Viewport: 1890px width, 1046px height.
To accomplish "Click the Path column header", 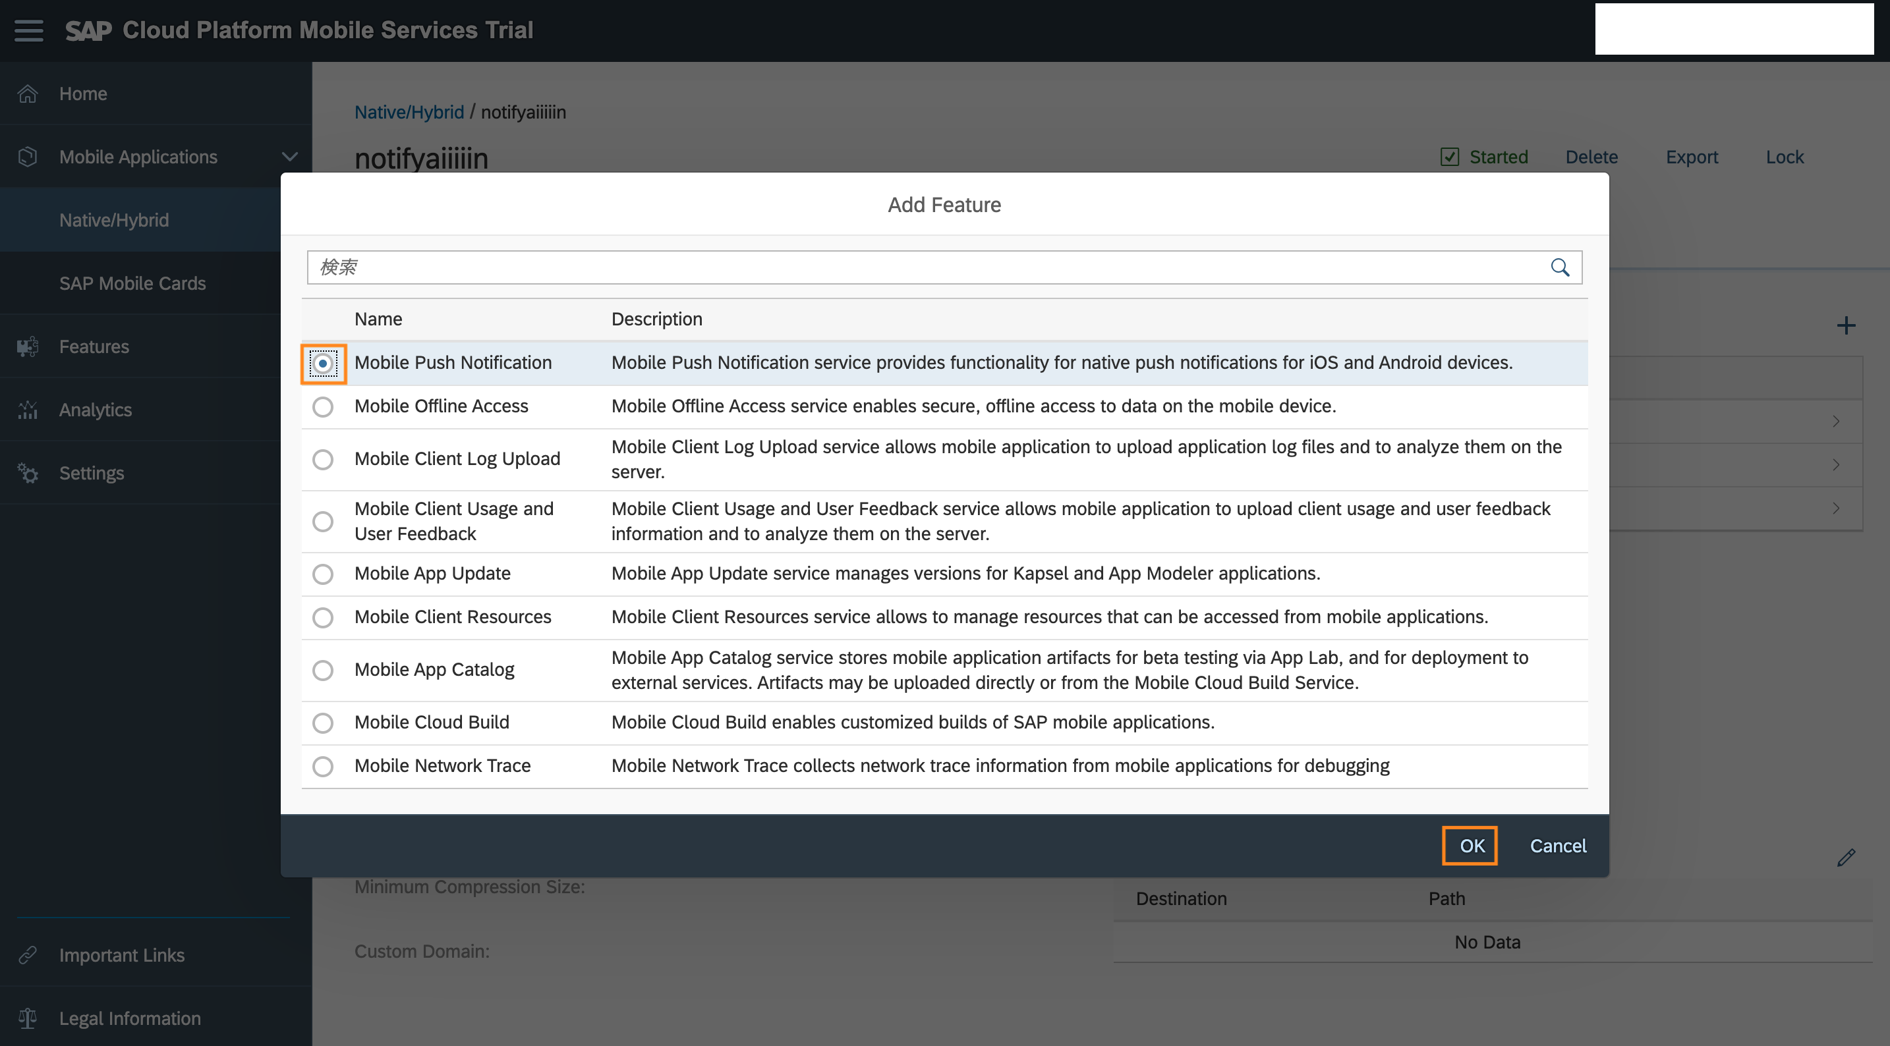I will click(x=1446, y=898).
